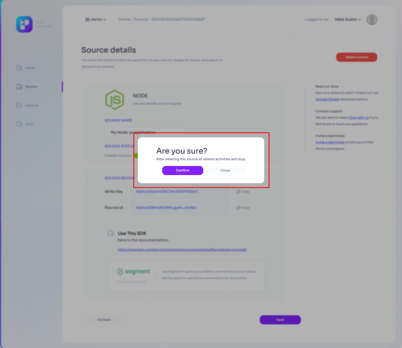Select the Source sidebar icon
402x348 pixels.
(19, 87)
